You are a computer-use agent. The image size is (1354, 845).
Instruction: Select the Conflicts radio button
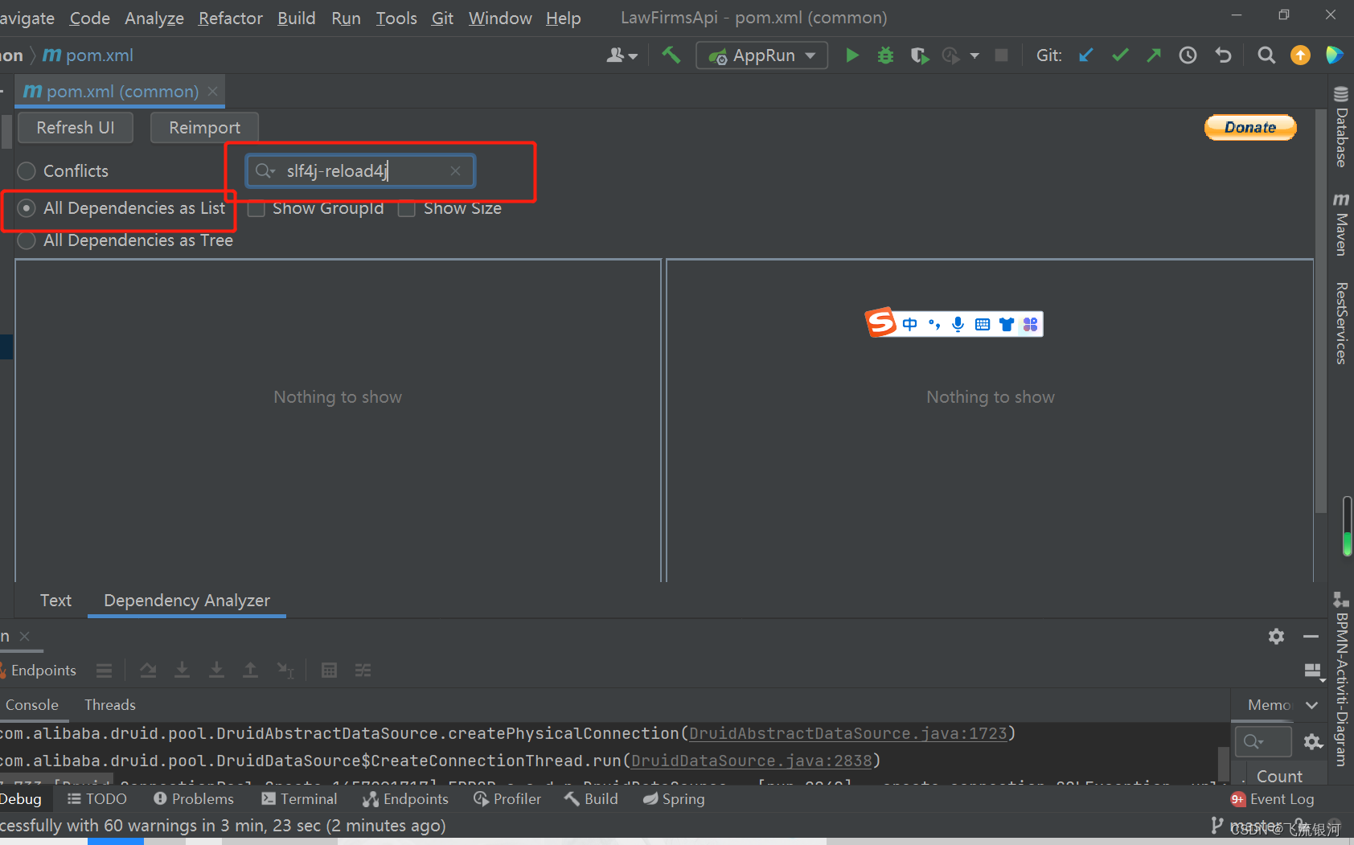tap(26, 170)
